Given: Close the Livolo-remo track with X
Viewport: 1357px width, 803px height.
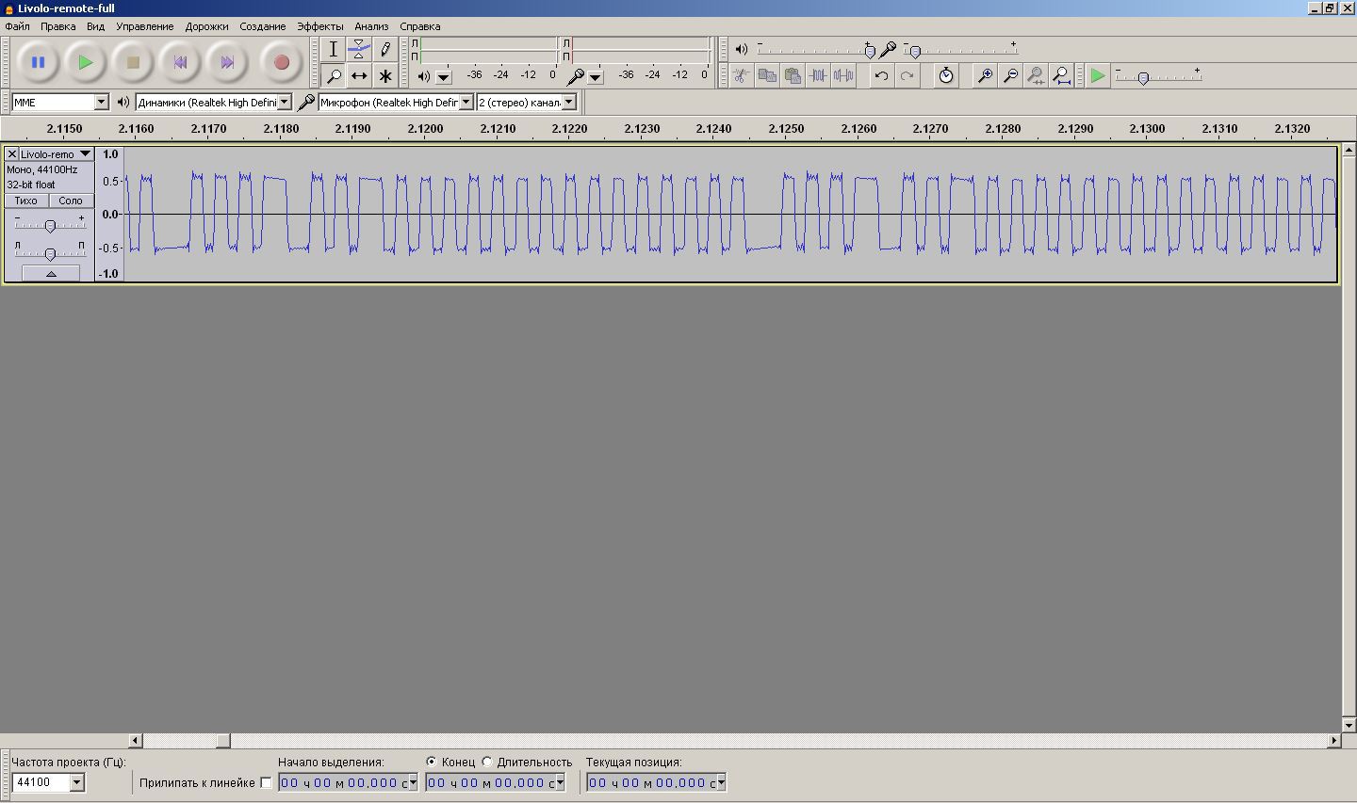Looking at the screenshot, I should coord(12,153).
